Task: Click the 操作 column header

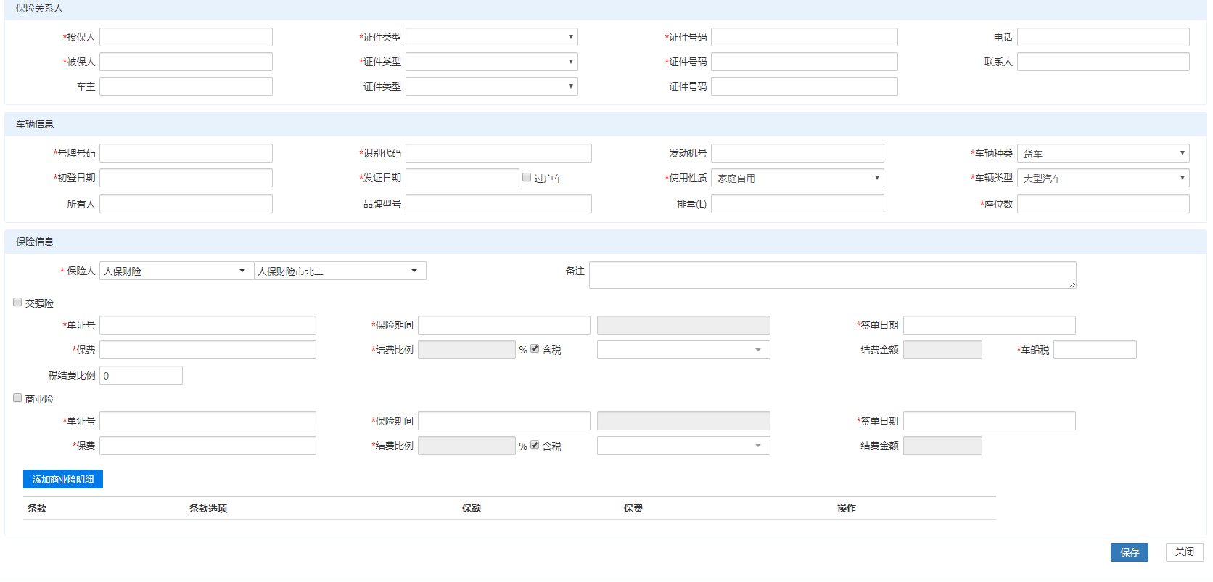Action: tap(847, 508)
